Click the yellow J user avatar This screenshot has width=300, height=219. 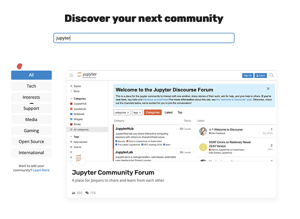203,147
